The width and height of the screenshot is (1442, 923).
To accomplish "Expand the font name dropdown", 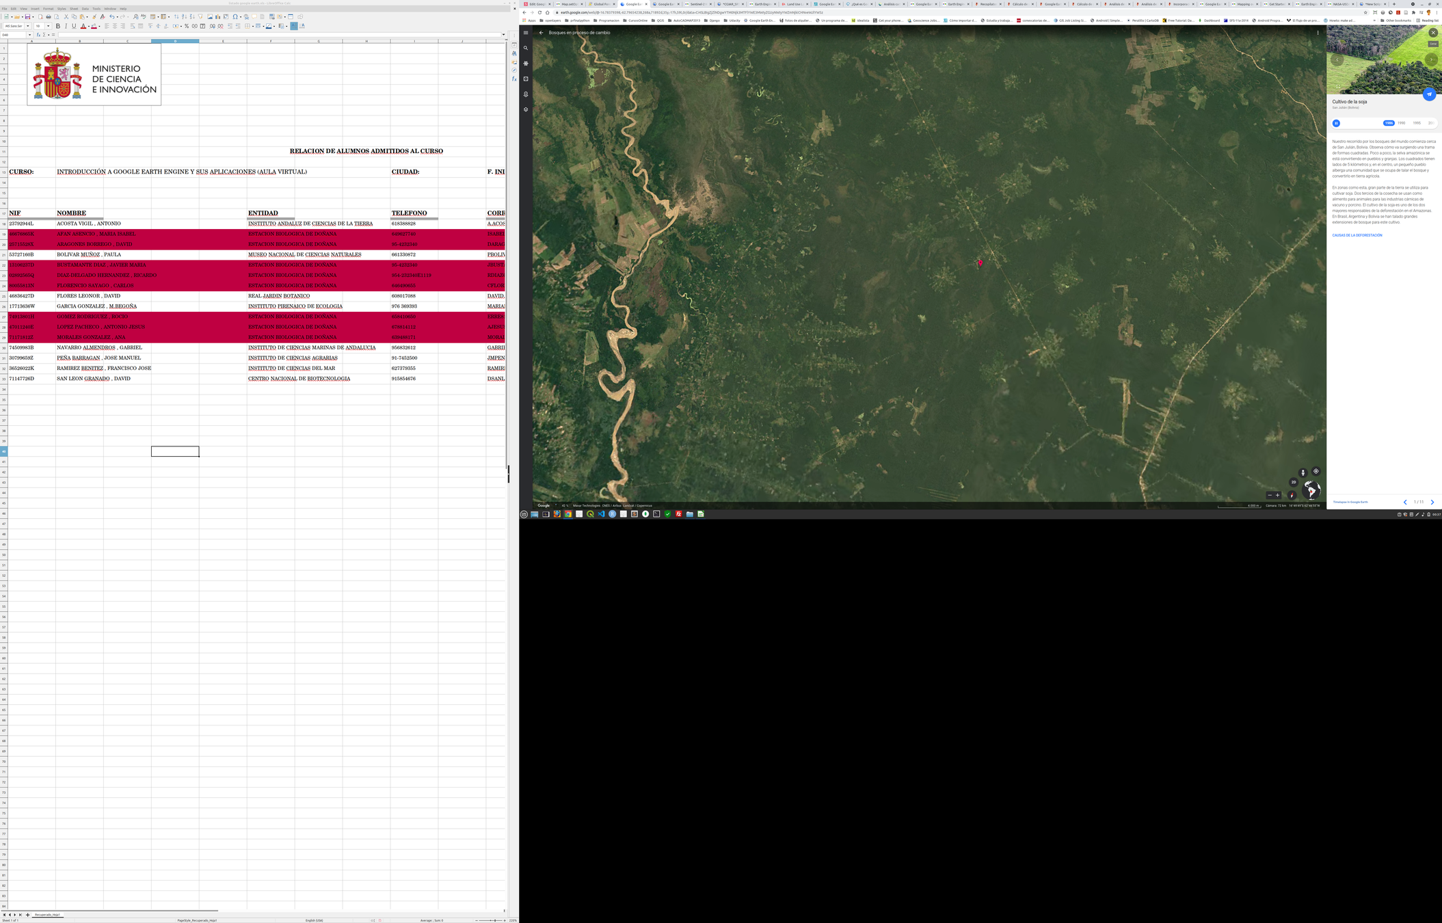I will [x=28, y=26].
